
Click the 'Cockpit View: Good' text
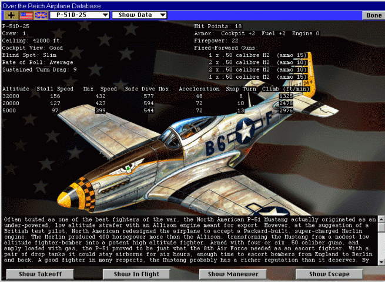[x=32, y=48]
